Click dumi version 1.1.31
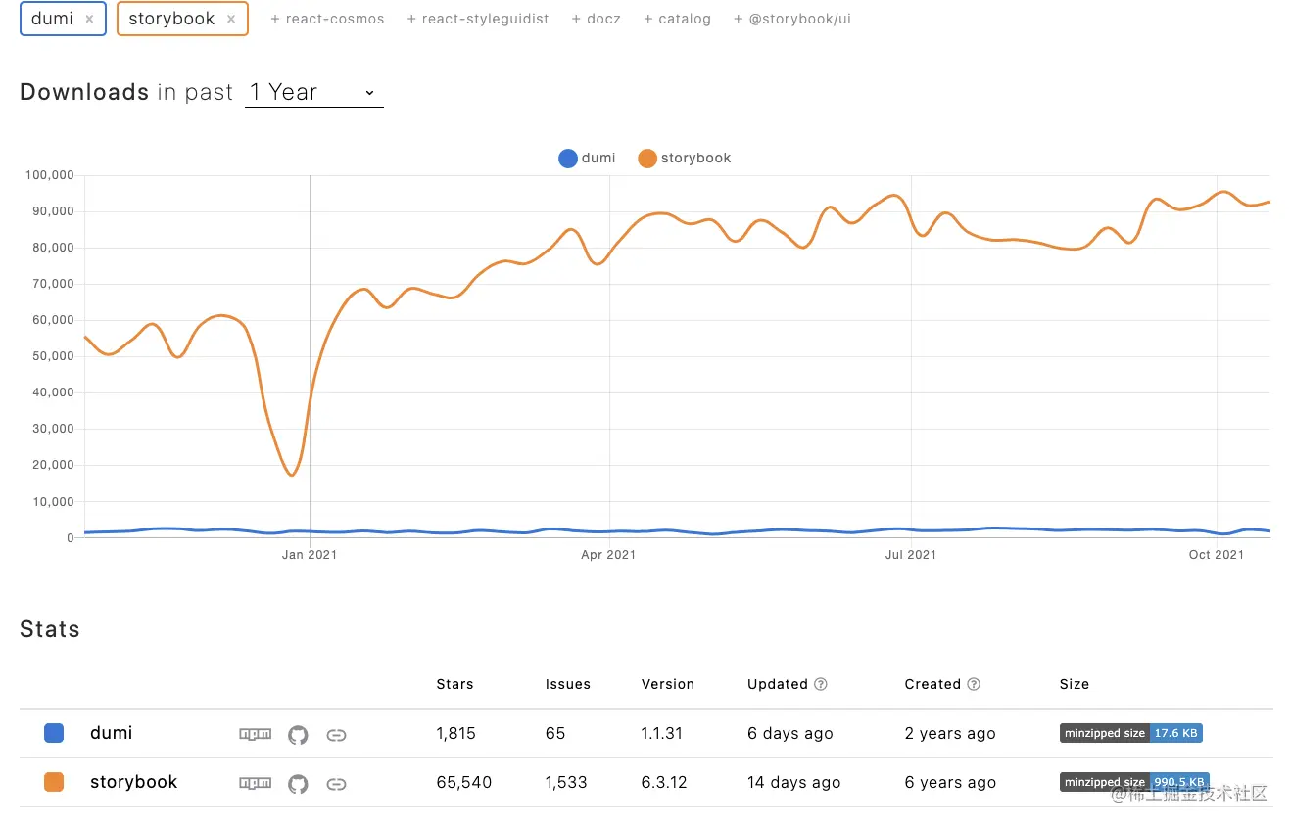1291x826 pixels. click(661, 733)
